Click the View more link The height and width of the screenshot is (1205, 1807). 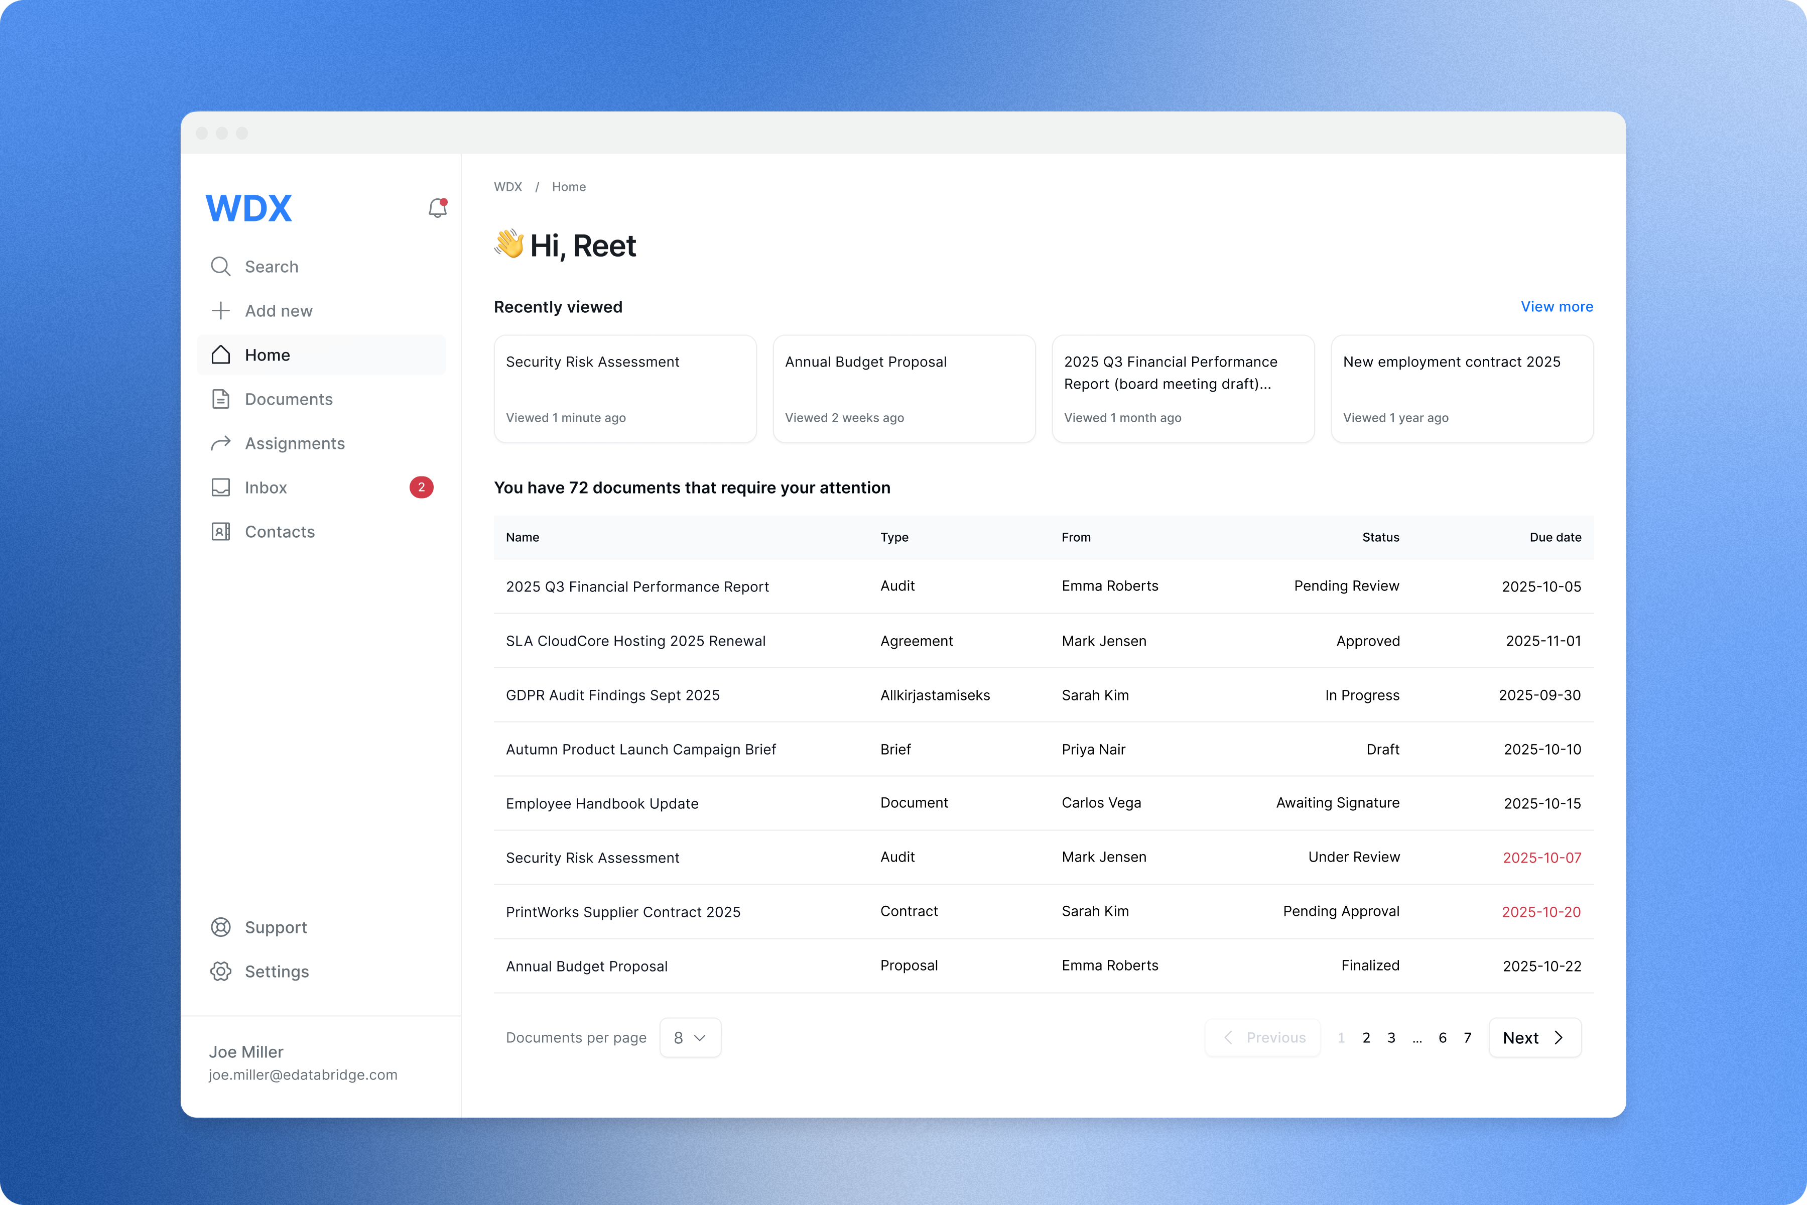pyautogui.click(x=1557, y=307)
